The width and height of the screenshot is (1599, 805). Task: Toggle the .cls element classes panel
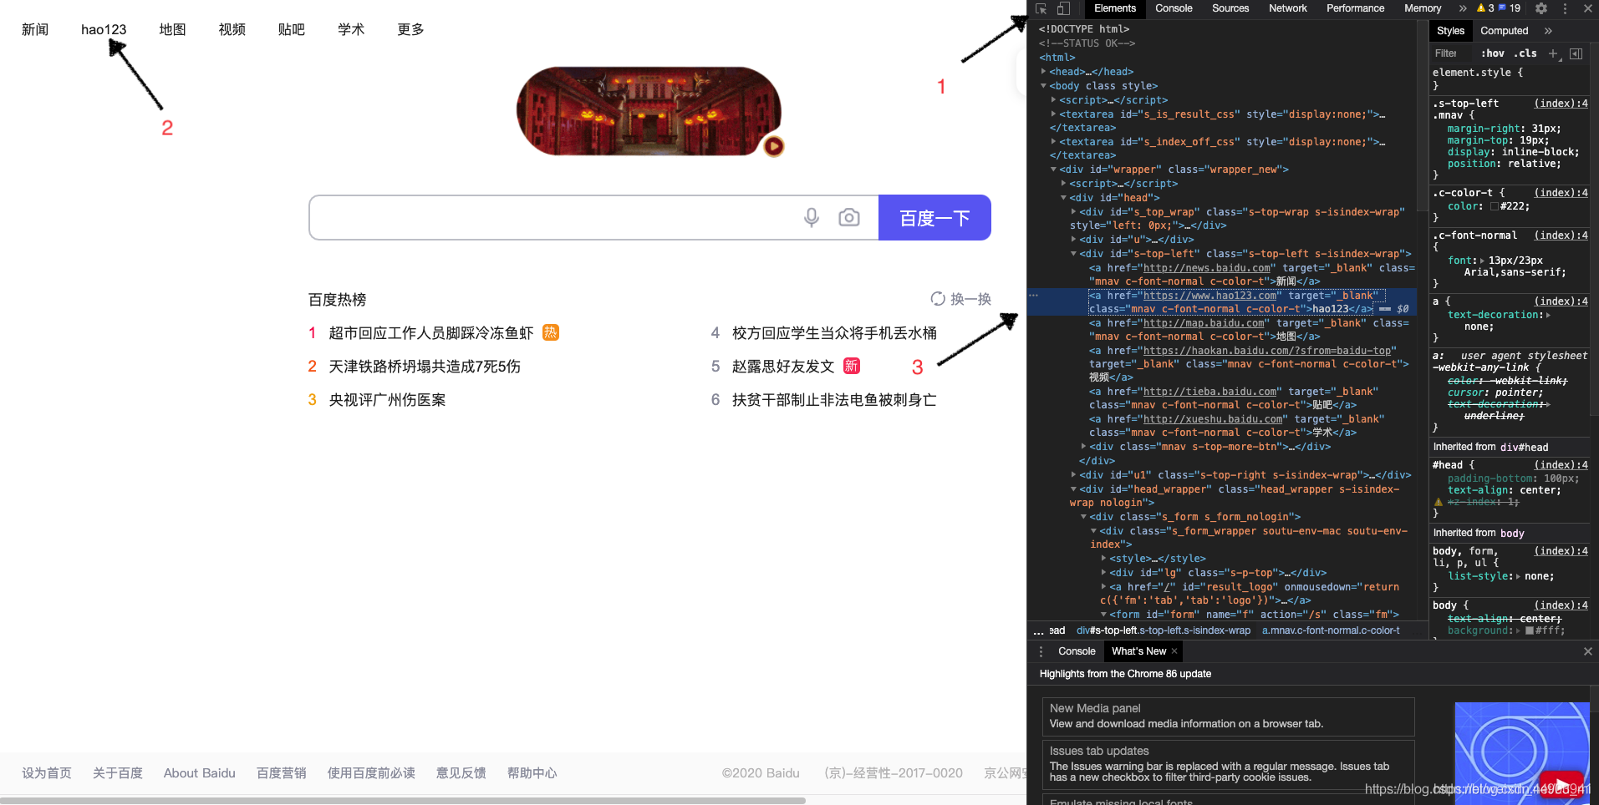coord(1525,53)
